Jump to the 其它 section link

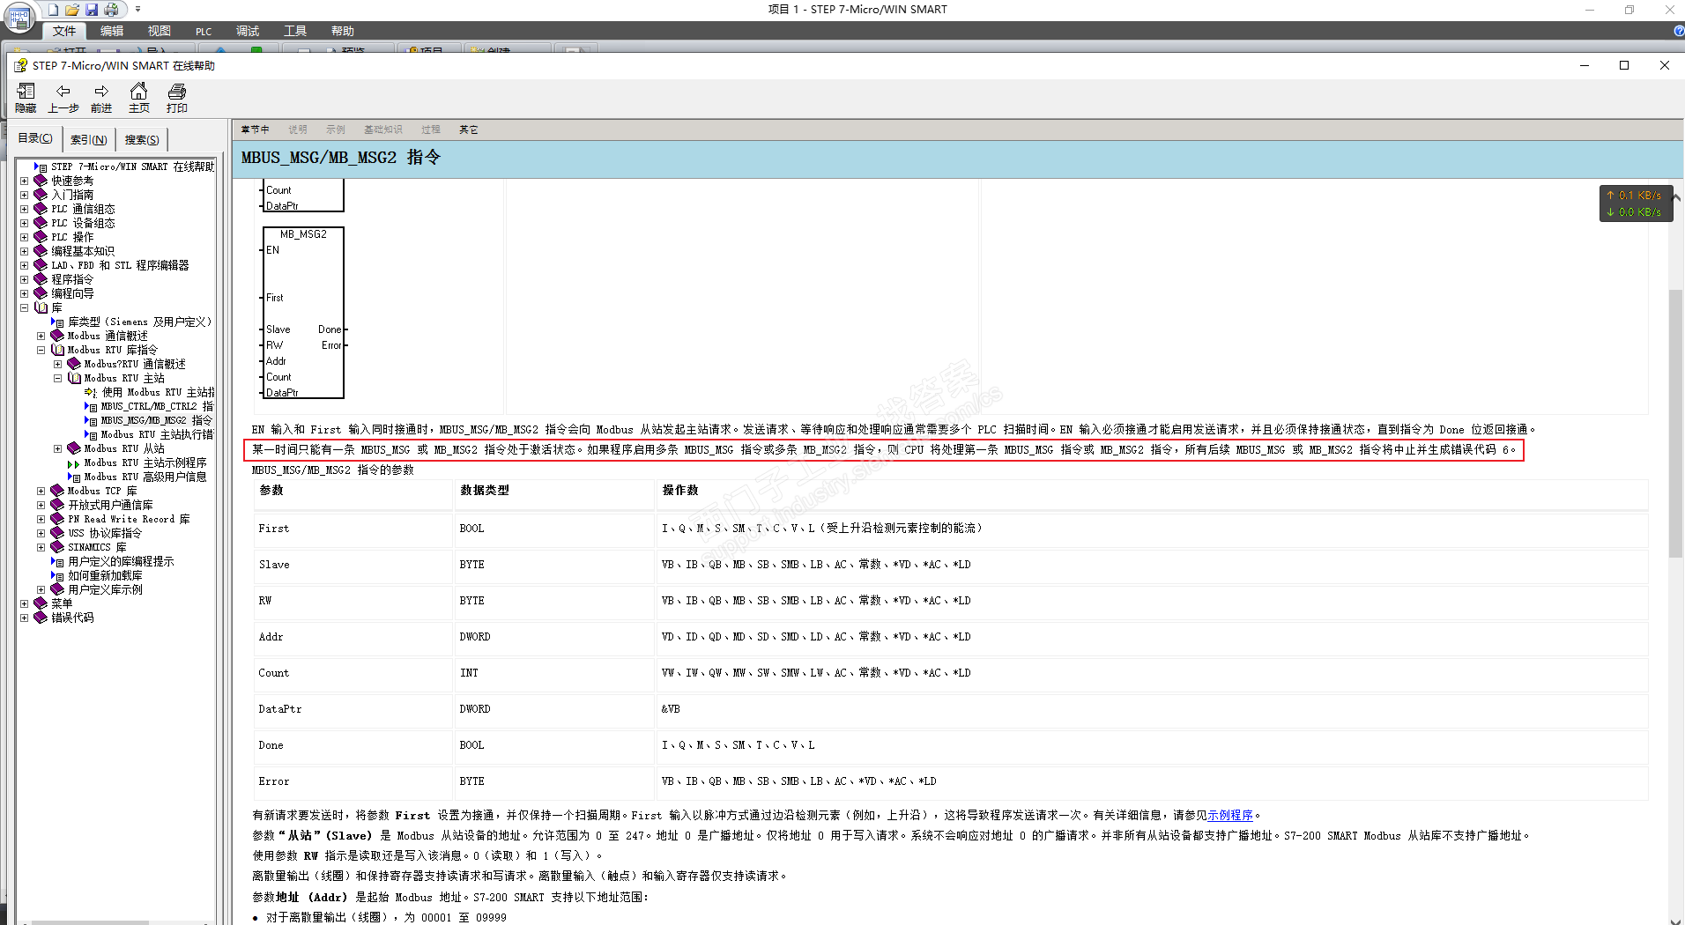click(468, 129)
